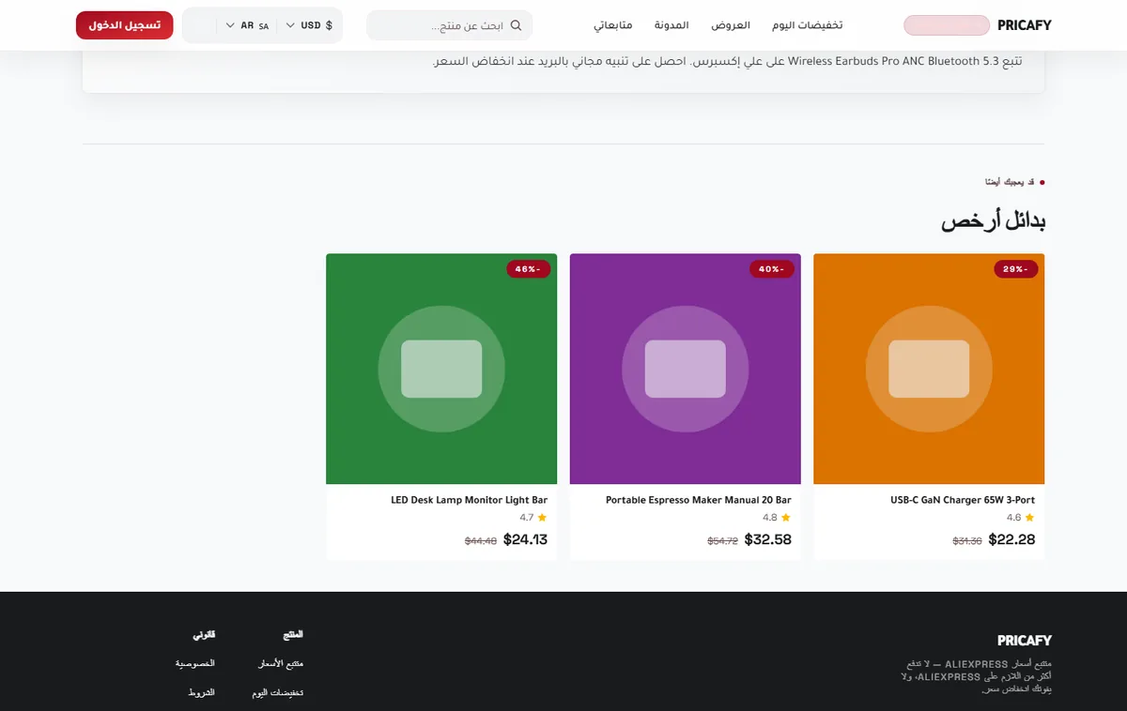Open the AR SA language dropdown
The height and width of the screenshot is (711, 1127).
tap(247, 25)
